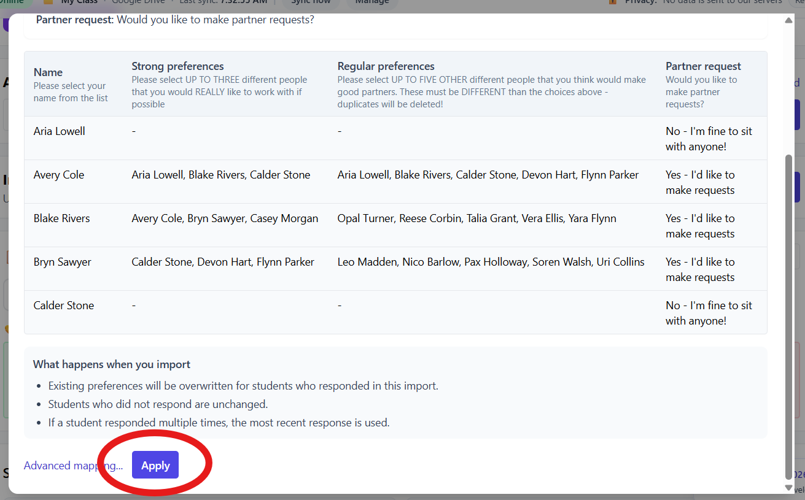Click the Apply button

coord(155,465)
